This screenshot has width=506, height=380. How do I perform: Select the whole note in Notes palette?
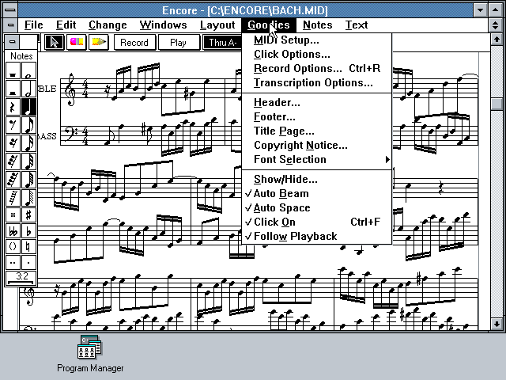28,71
